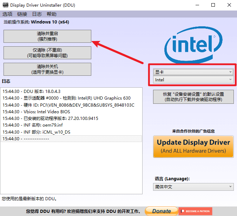
Task: Click the Intel logo image
Action: (193, 45)
